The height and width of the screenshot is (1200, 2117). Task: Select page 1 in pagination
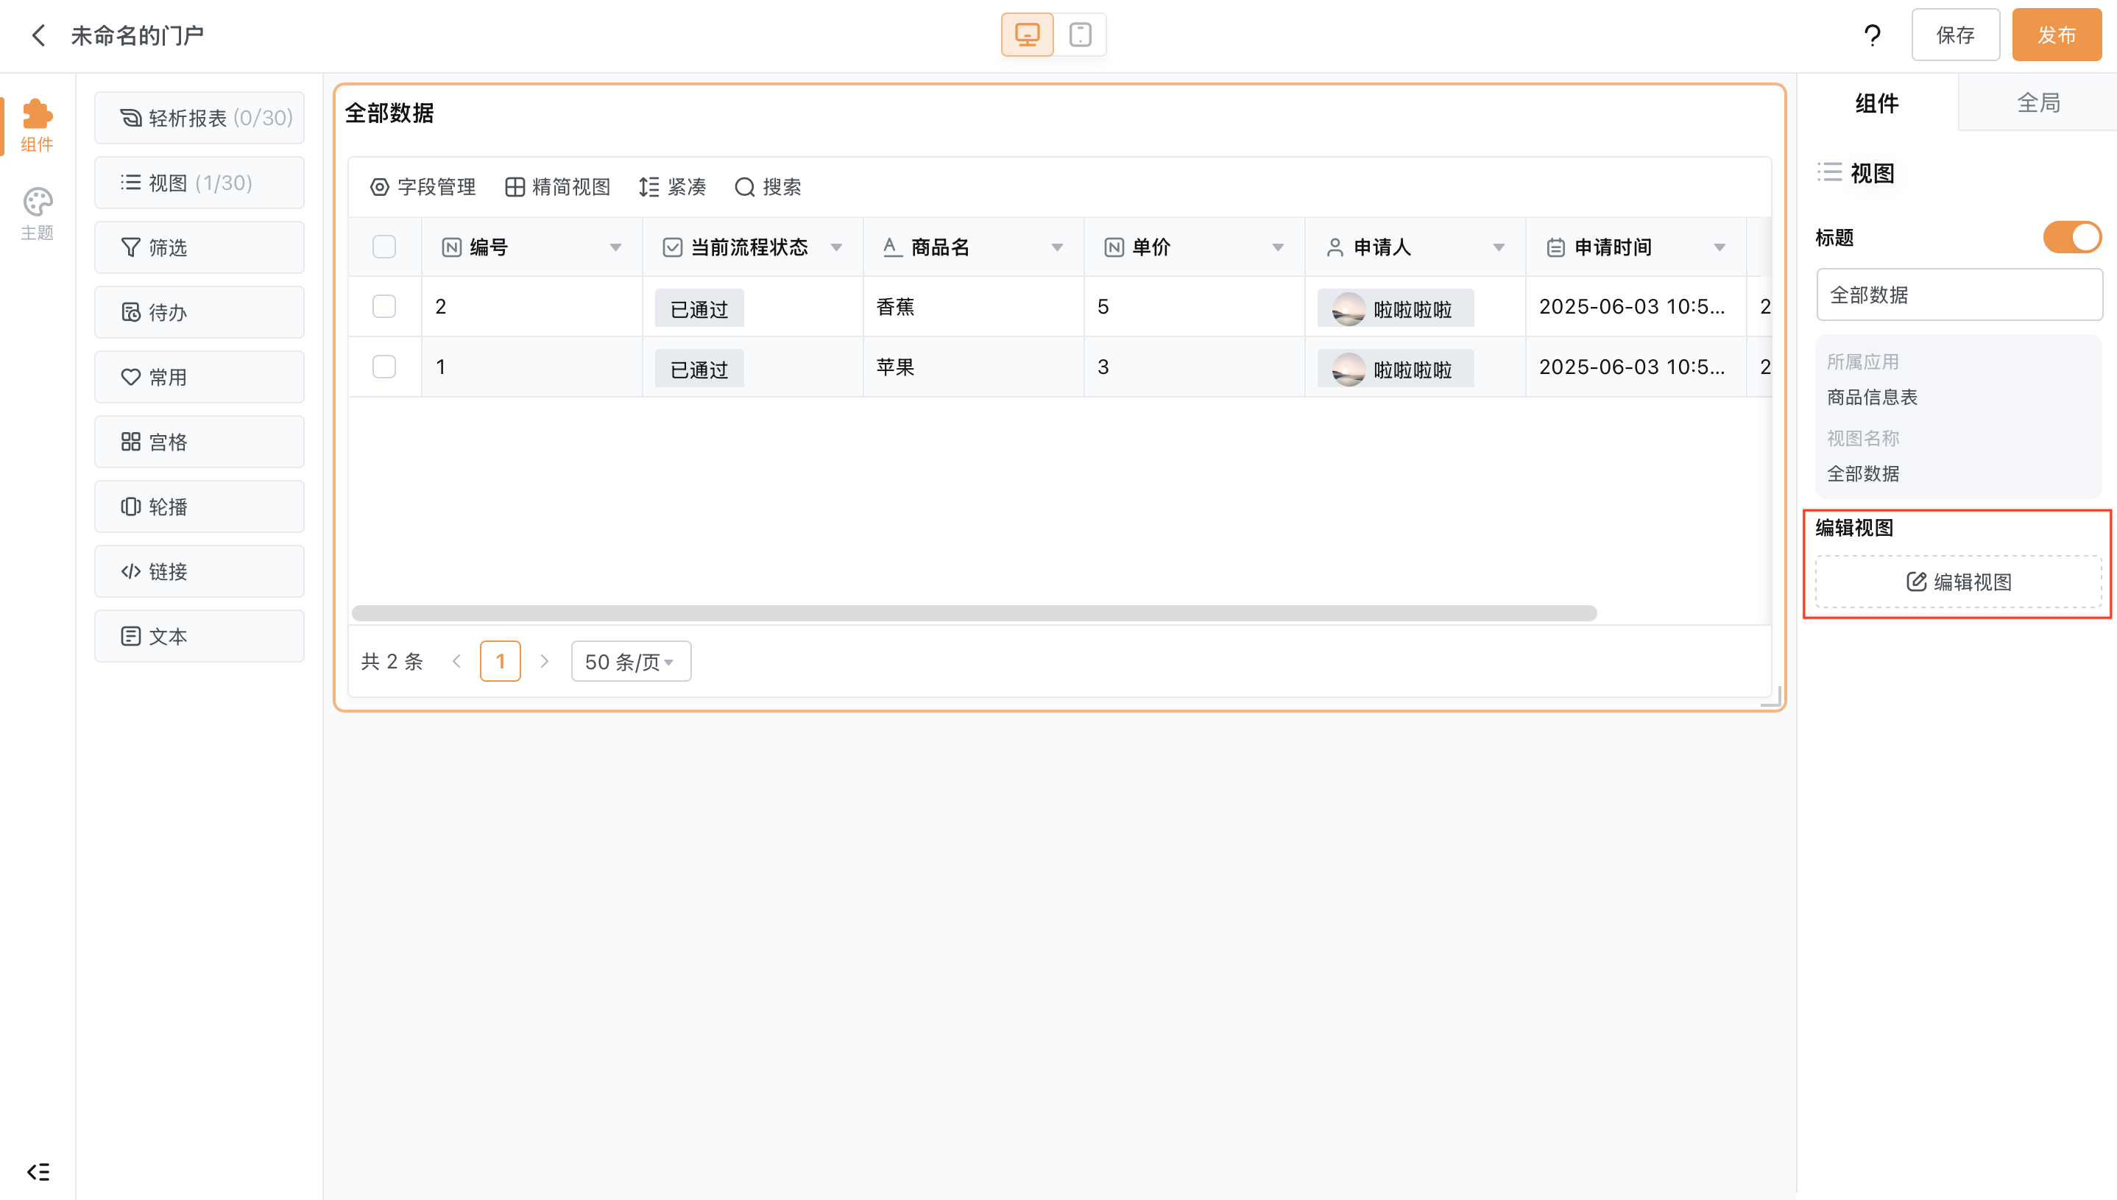tap(501, 662)
